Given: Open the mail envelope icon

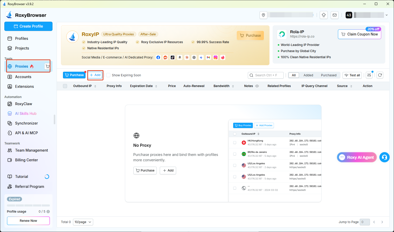Looking at the screenshot, I should tap(335, 15).
